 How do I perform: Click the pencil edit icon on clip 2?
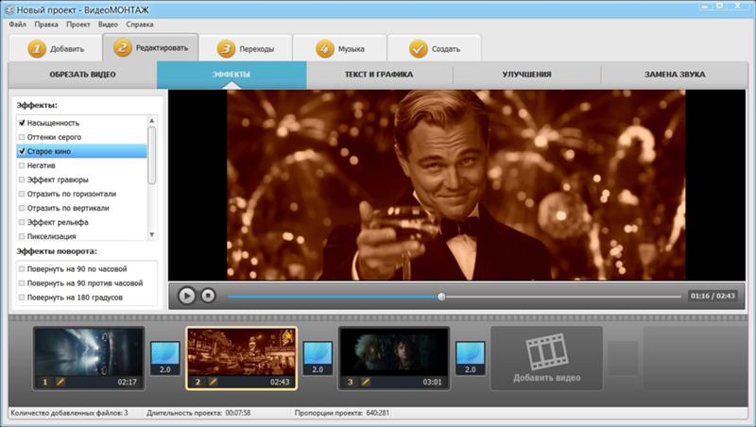coord(214,382)
